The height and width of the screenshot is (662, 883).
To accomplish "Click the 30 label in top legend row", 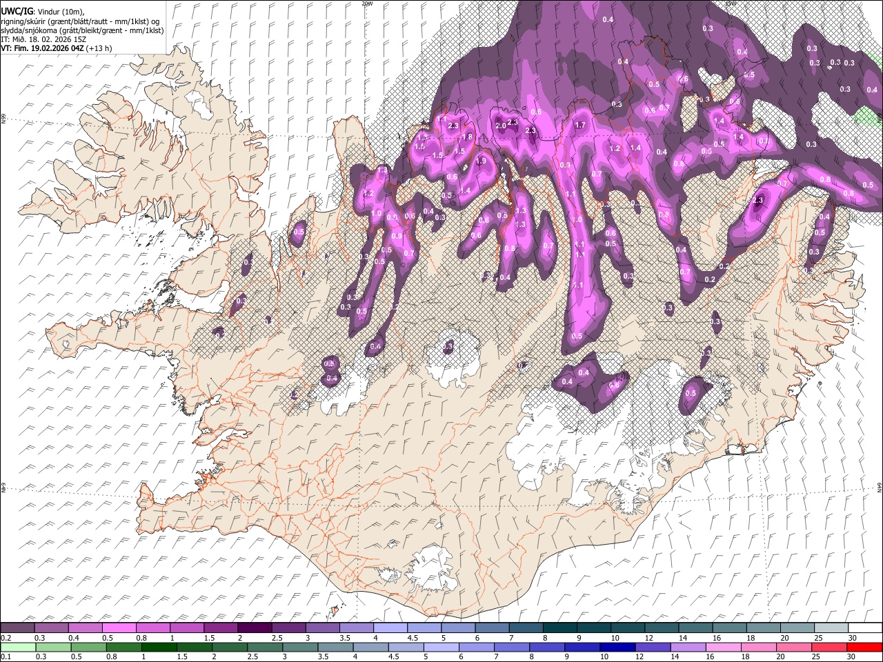I will tap(852, 638).
